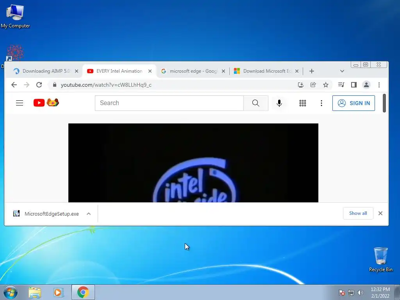Close the Download Microsoft Edge tab
Viewport: 400px width, 300px height.
(297, 71)
